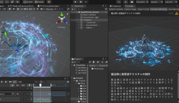Image resolution: width=179 pixels, height=103 pixels.
Task: Select Main Camera in Hierarchy
Action: 89,15
